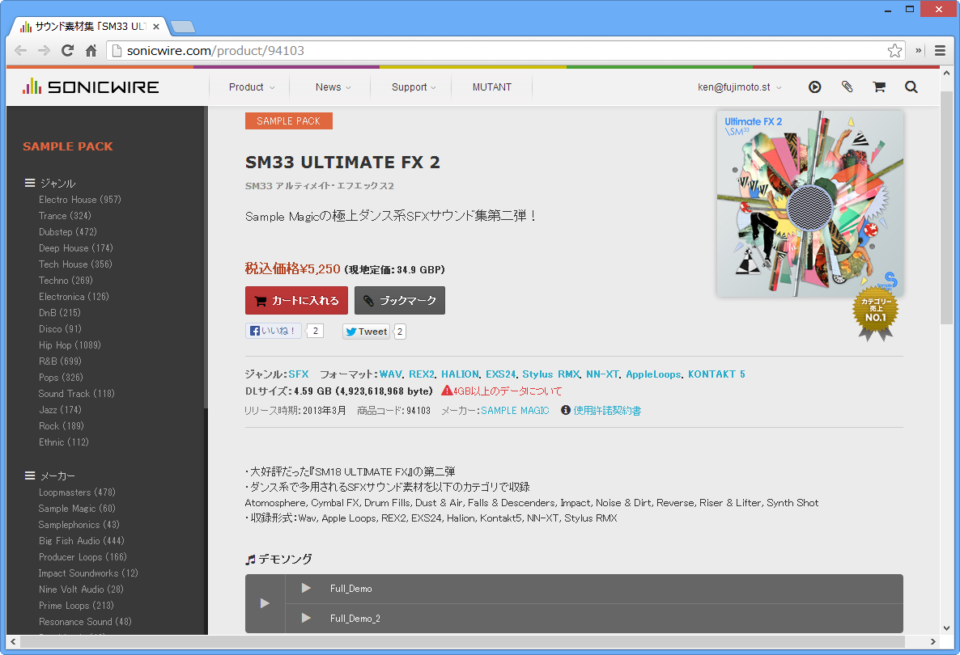The height and width of the screenshot is (655, 960).
Task: Open the Chrome hamburger menu
Action: point(940,51)
